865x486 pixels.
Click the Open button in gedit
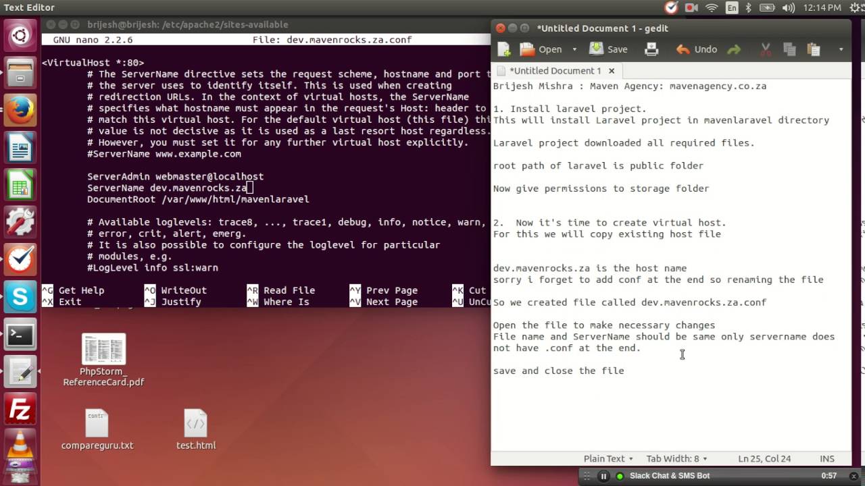coord(541,49)
